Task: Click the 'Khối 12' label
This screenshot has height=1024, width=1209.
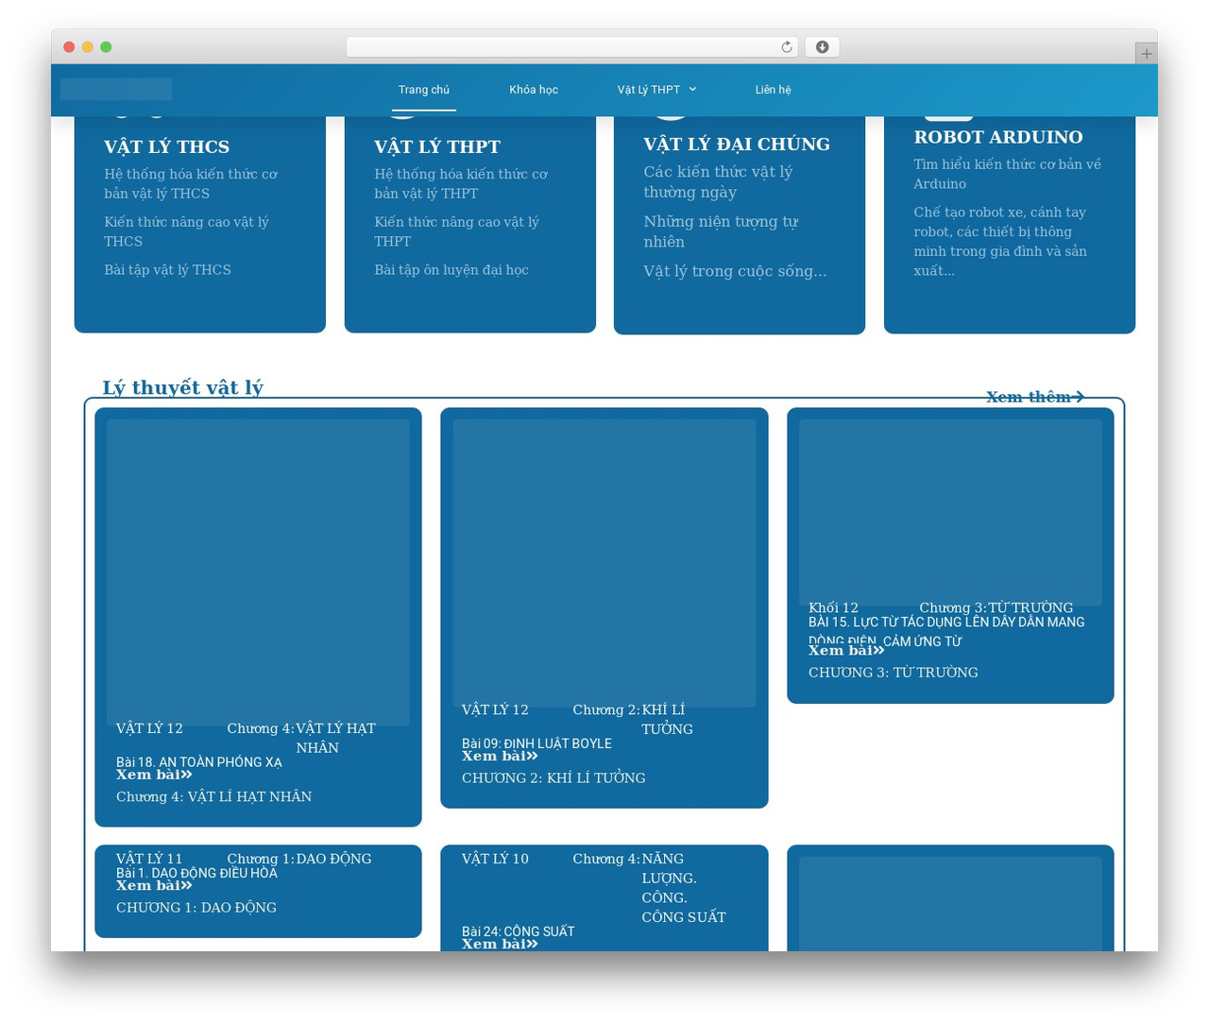Action: pos(833,607)
